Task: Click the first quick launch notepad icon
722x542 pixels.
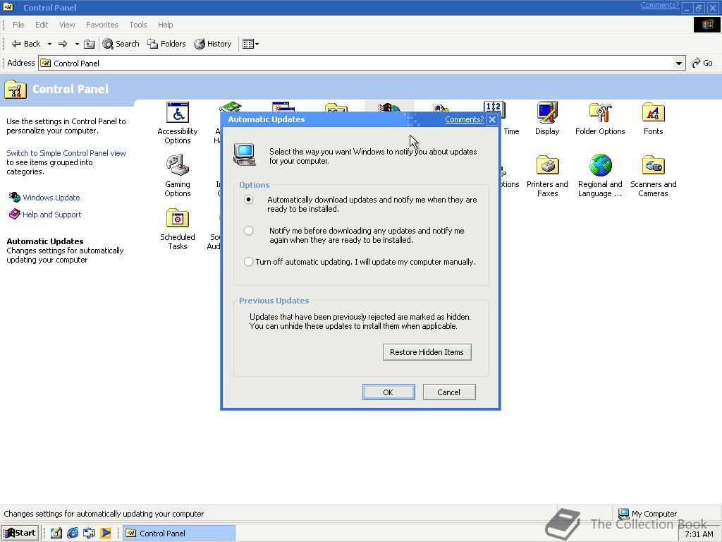Action: 56,534
